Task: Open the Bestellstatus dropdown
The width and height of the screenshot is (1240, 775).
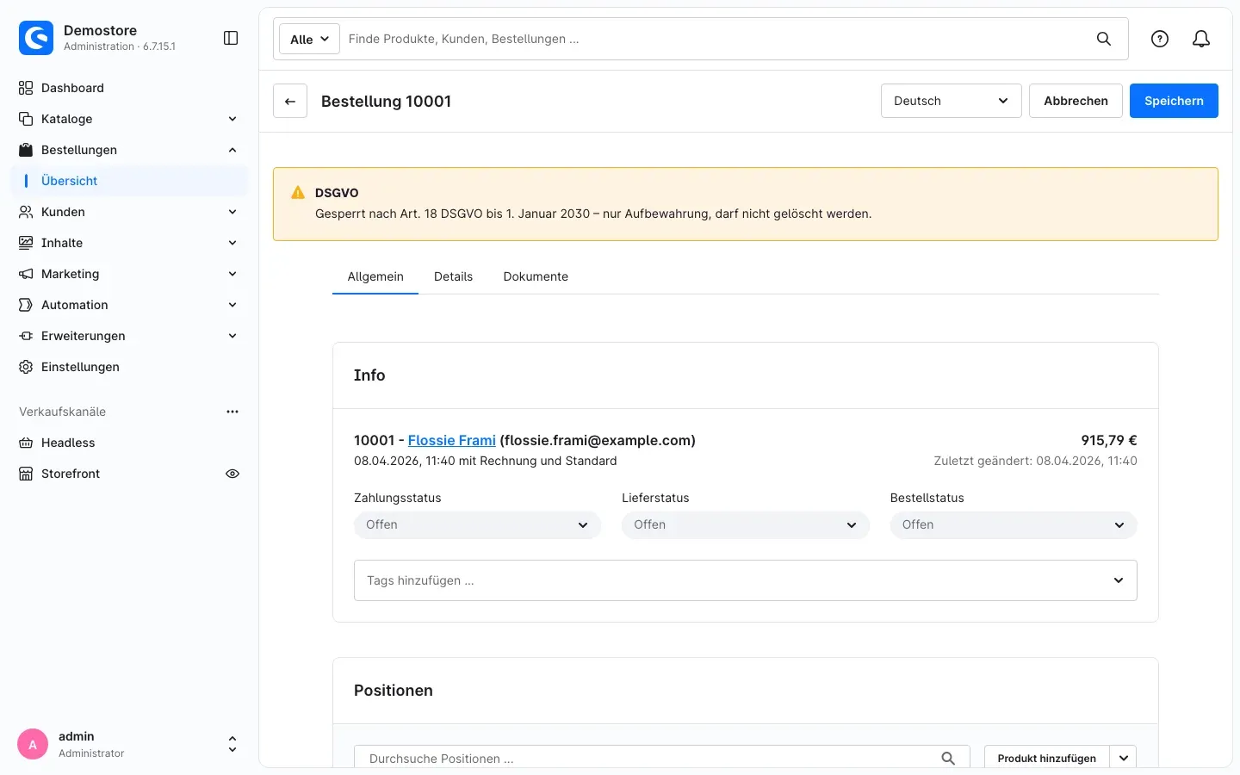Action: click(x=1014, y=524)
